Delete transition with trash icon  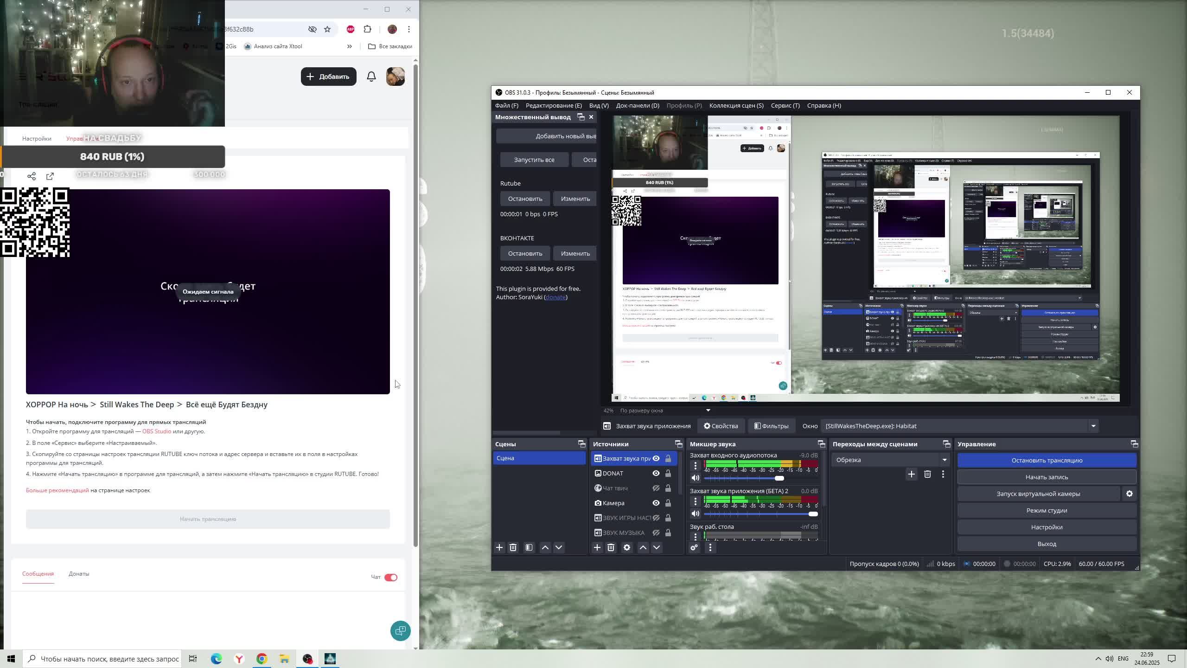click(927, 474)
